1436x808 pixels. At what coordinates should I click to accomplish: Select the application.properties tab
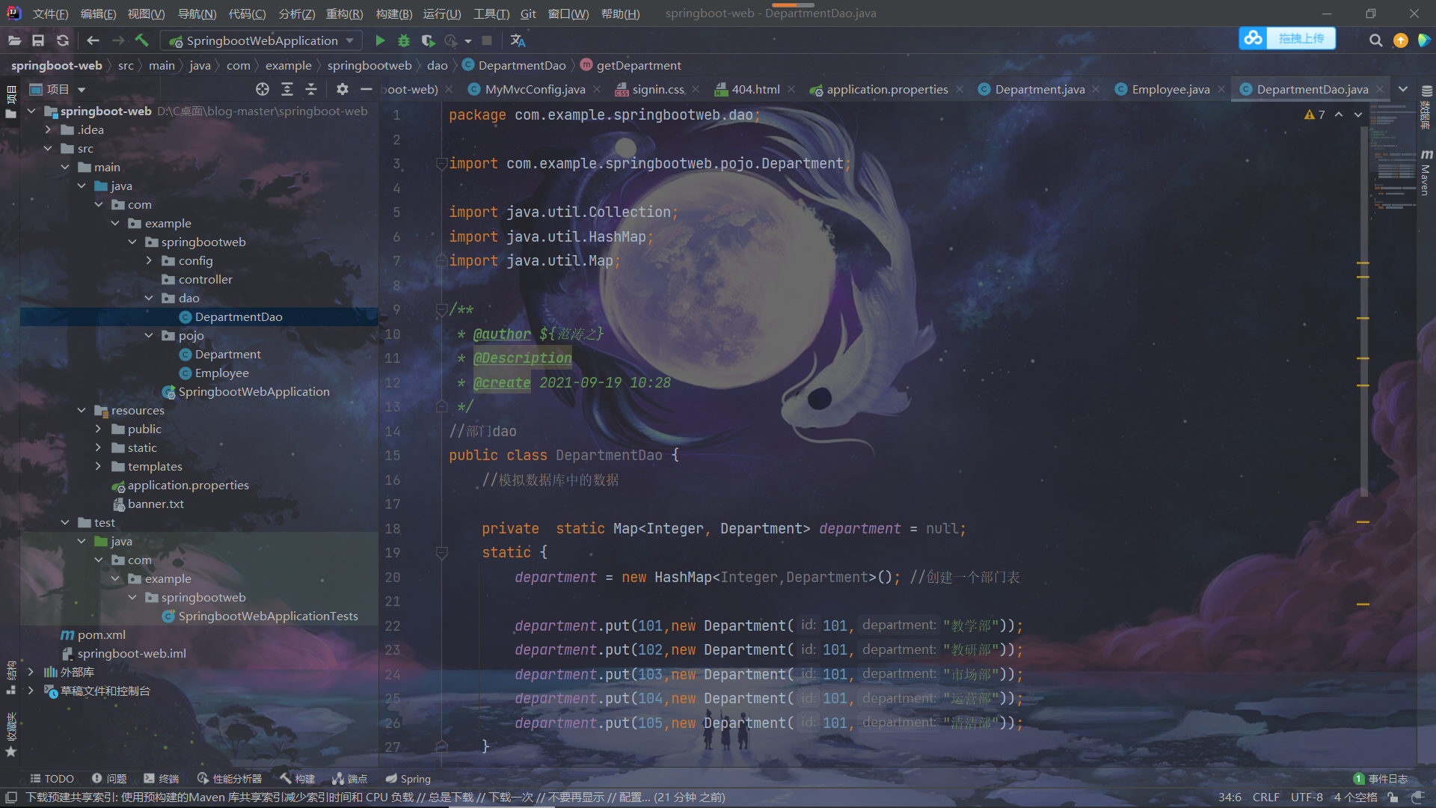click(881, 89)
